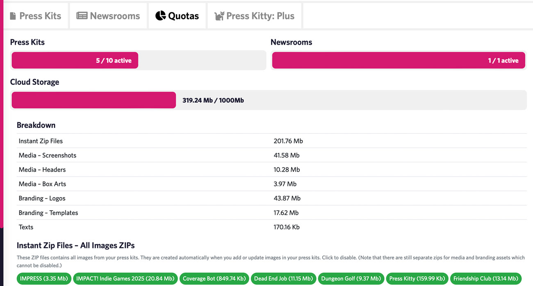Toggle the Dungeon Golf zip file
Image resolution: width=533 pixels, height=286 pixels.
click(x=351, y=278)
